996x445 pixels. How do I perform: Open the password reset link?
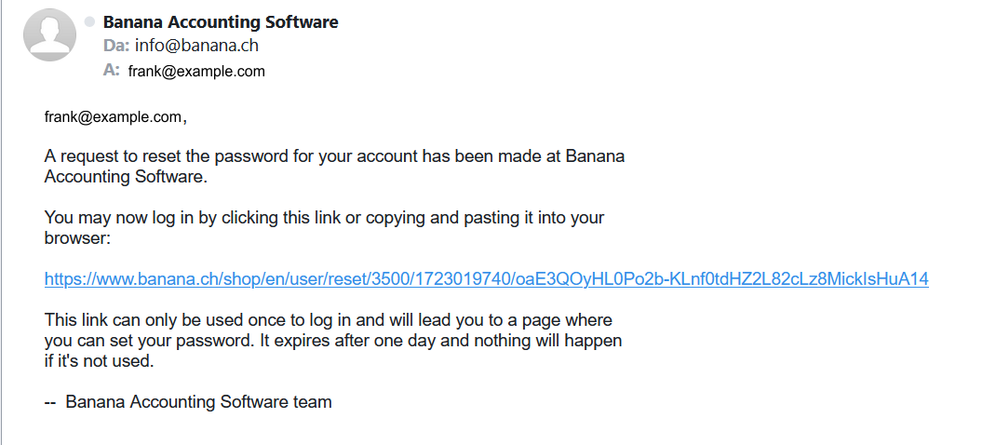click(486, 279)
